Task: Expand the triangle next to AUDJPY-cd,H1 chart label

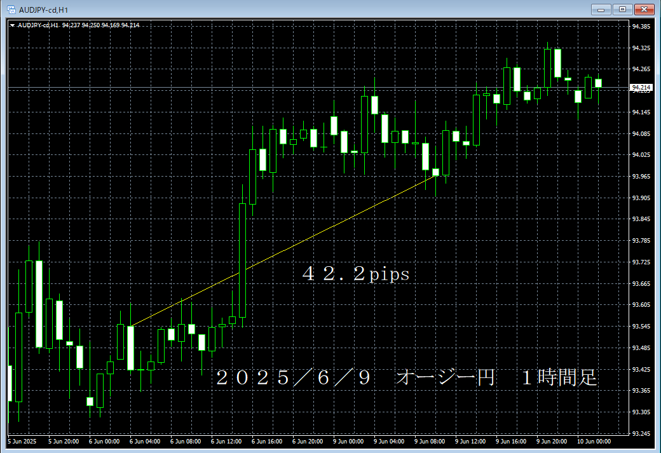Action: click(13, 25)
